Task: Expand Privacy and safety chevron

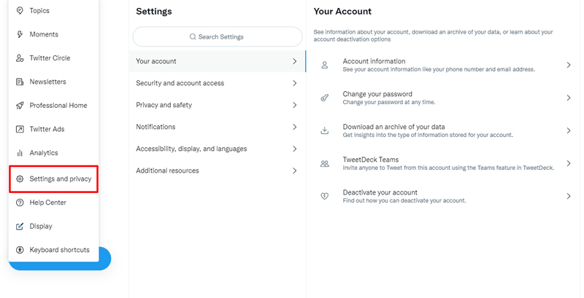Action: click(295, 105)
